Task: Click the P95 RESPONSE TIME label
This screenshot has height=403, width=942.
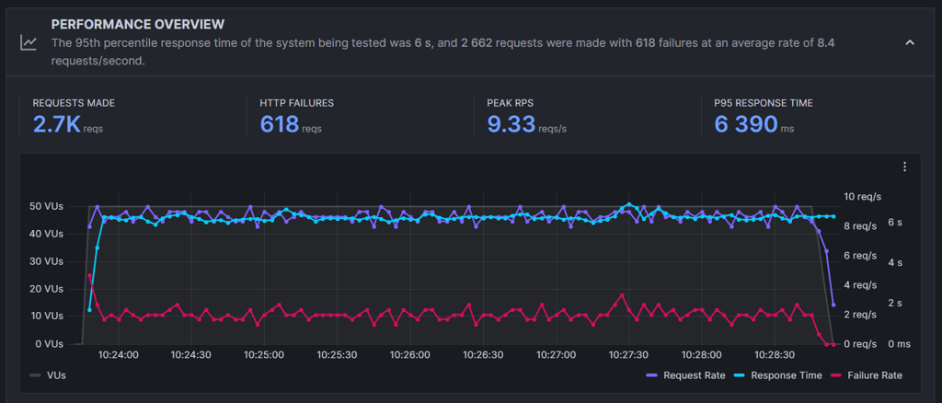Action: tap(764, 103)
